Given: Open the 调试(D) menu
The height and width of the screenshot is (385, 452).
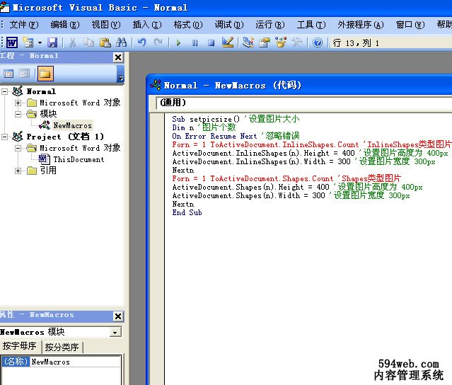Looking at the screenshot, I should click(229, 25).
